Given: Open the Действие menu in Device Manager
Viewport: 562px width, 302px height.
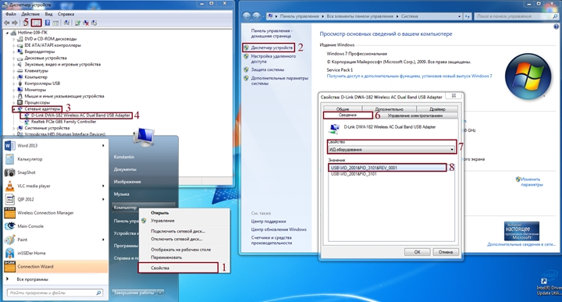Looking at the screenshot, I should pos(30,14).
